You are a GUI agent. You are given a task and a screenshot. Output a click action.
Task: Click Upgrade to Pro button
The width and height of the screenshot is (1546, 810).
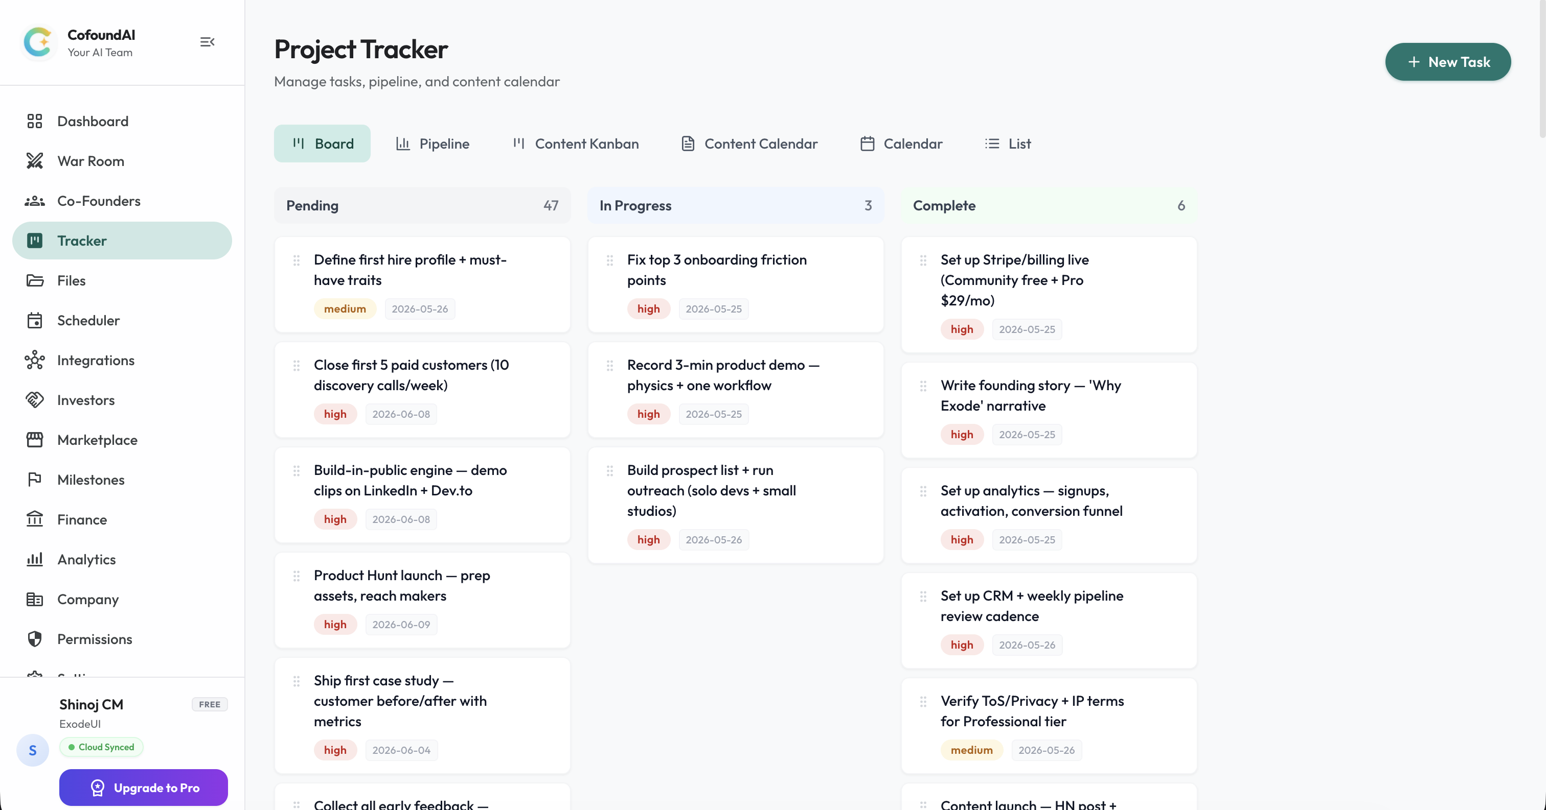(x=144, y=787)
